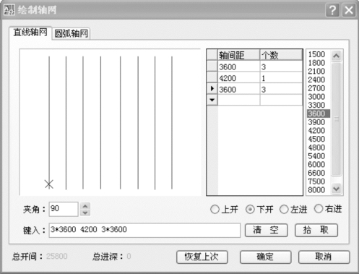Pick 3300 in the spacing list

(316, 105)
